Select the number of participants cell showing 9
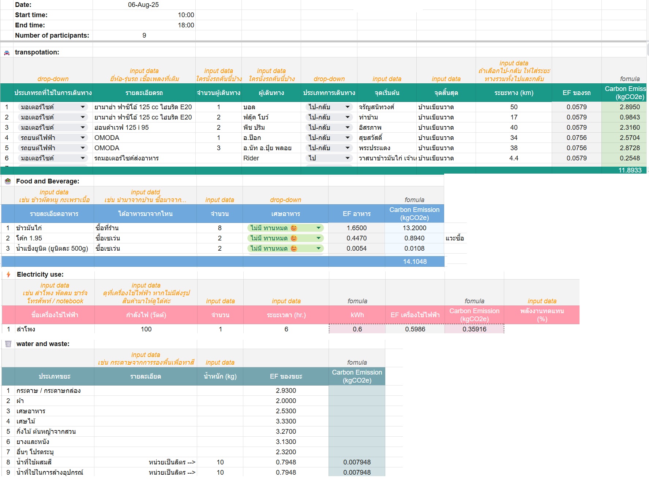Image resolution: width=649 pixels, height=482 pixels. click(143, 35)
